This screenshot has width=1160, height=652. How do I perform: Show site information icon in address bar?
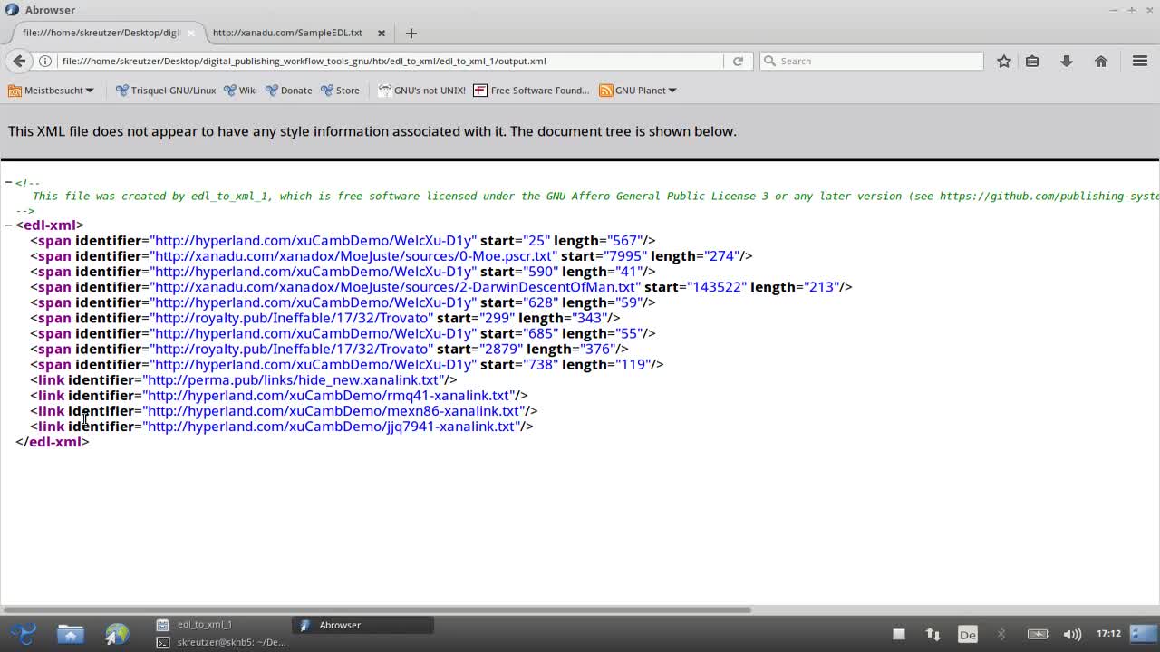44,61
